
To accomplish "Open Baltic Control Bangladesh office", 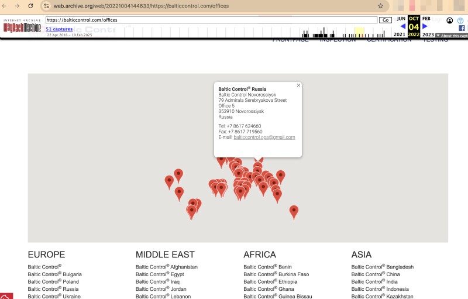I will tap(383, 267).
